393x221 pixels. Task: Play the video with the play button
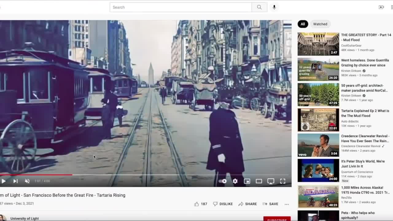click(x=3, y=181)
